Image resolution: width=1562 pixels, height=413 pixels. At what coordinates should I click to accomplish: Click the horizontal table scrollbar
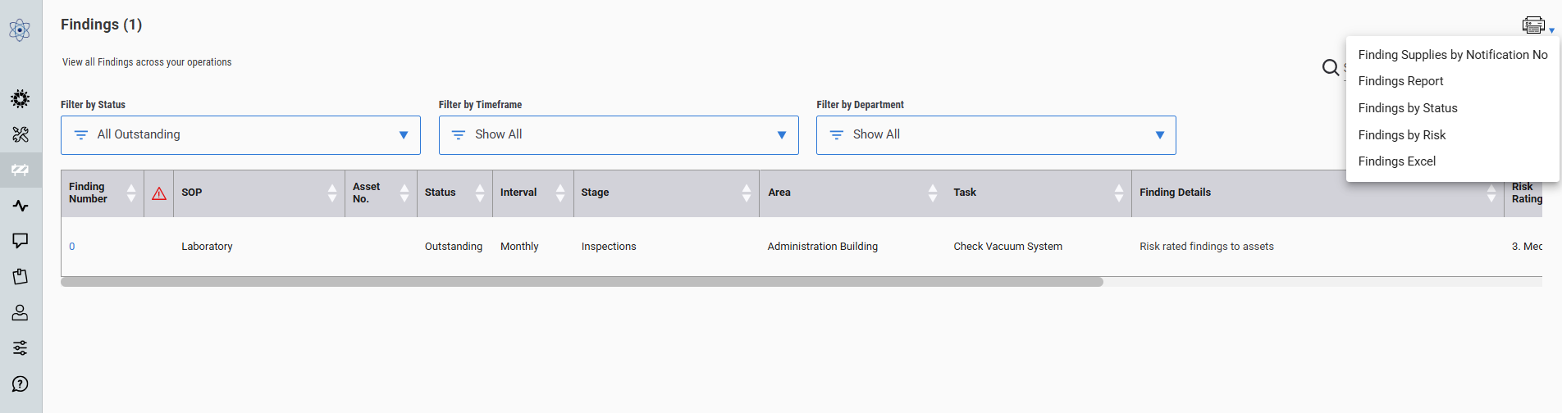(582, 282)
